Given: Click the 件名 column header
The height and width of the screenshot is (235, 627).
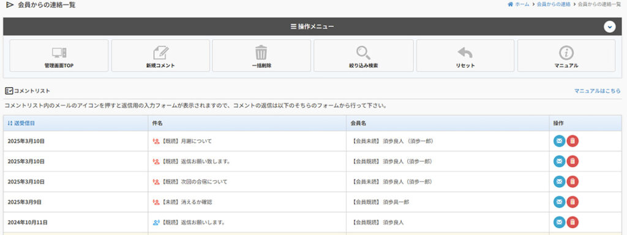Looking at the screenshot, I should point(157,123).
